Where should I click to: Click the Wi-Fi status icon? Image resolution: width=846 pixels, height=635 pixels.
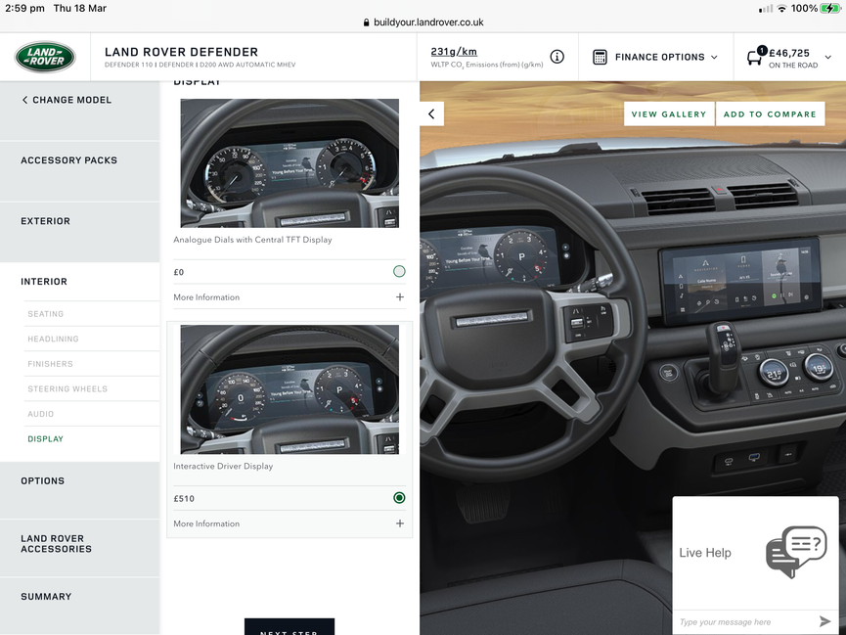coord(781,8)
